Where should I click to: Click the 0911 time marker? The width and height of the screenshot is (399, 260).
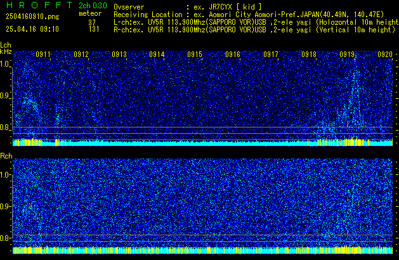(43, 55)
